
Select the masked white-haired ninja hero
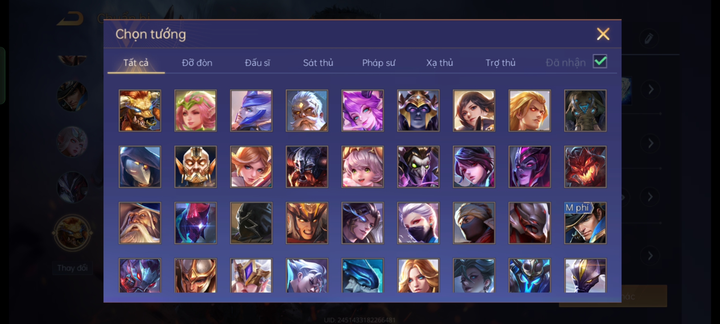point(418,223)
